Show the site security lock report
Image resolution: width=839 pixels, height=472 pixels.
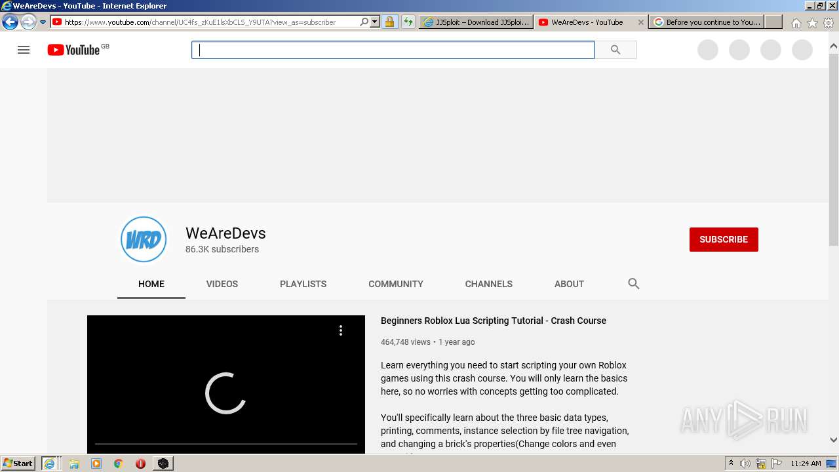coord(389,22)
